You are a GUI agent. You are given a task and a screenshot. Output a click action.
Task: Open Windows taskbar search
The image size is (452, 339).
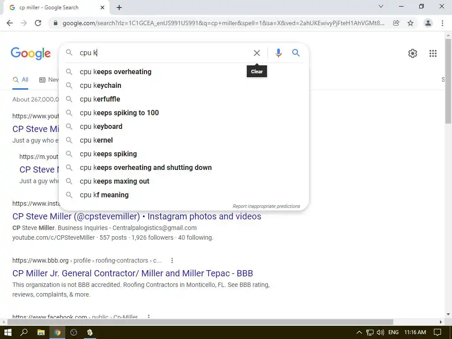(x=24, y=332)
